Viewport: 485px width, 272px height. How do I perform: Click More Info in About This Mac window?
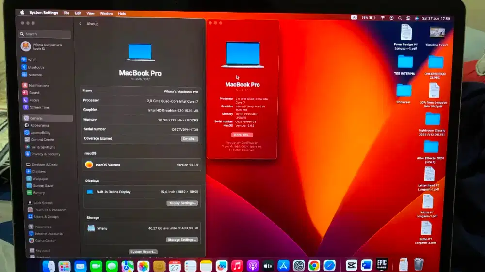tap(242, 135)
